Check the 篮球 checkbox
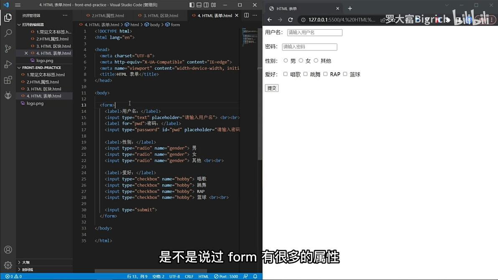 tap(345, 74)
